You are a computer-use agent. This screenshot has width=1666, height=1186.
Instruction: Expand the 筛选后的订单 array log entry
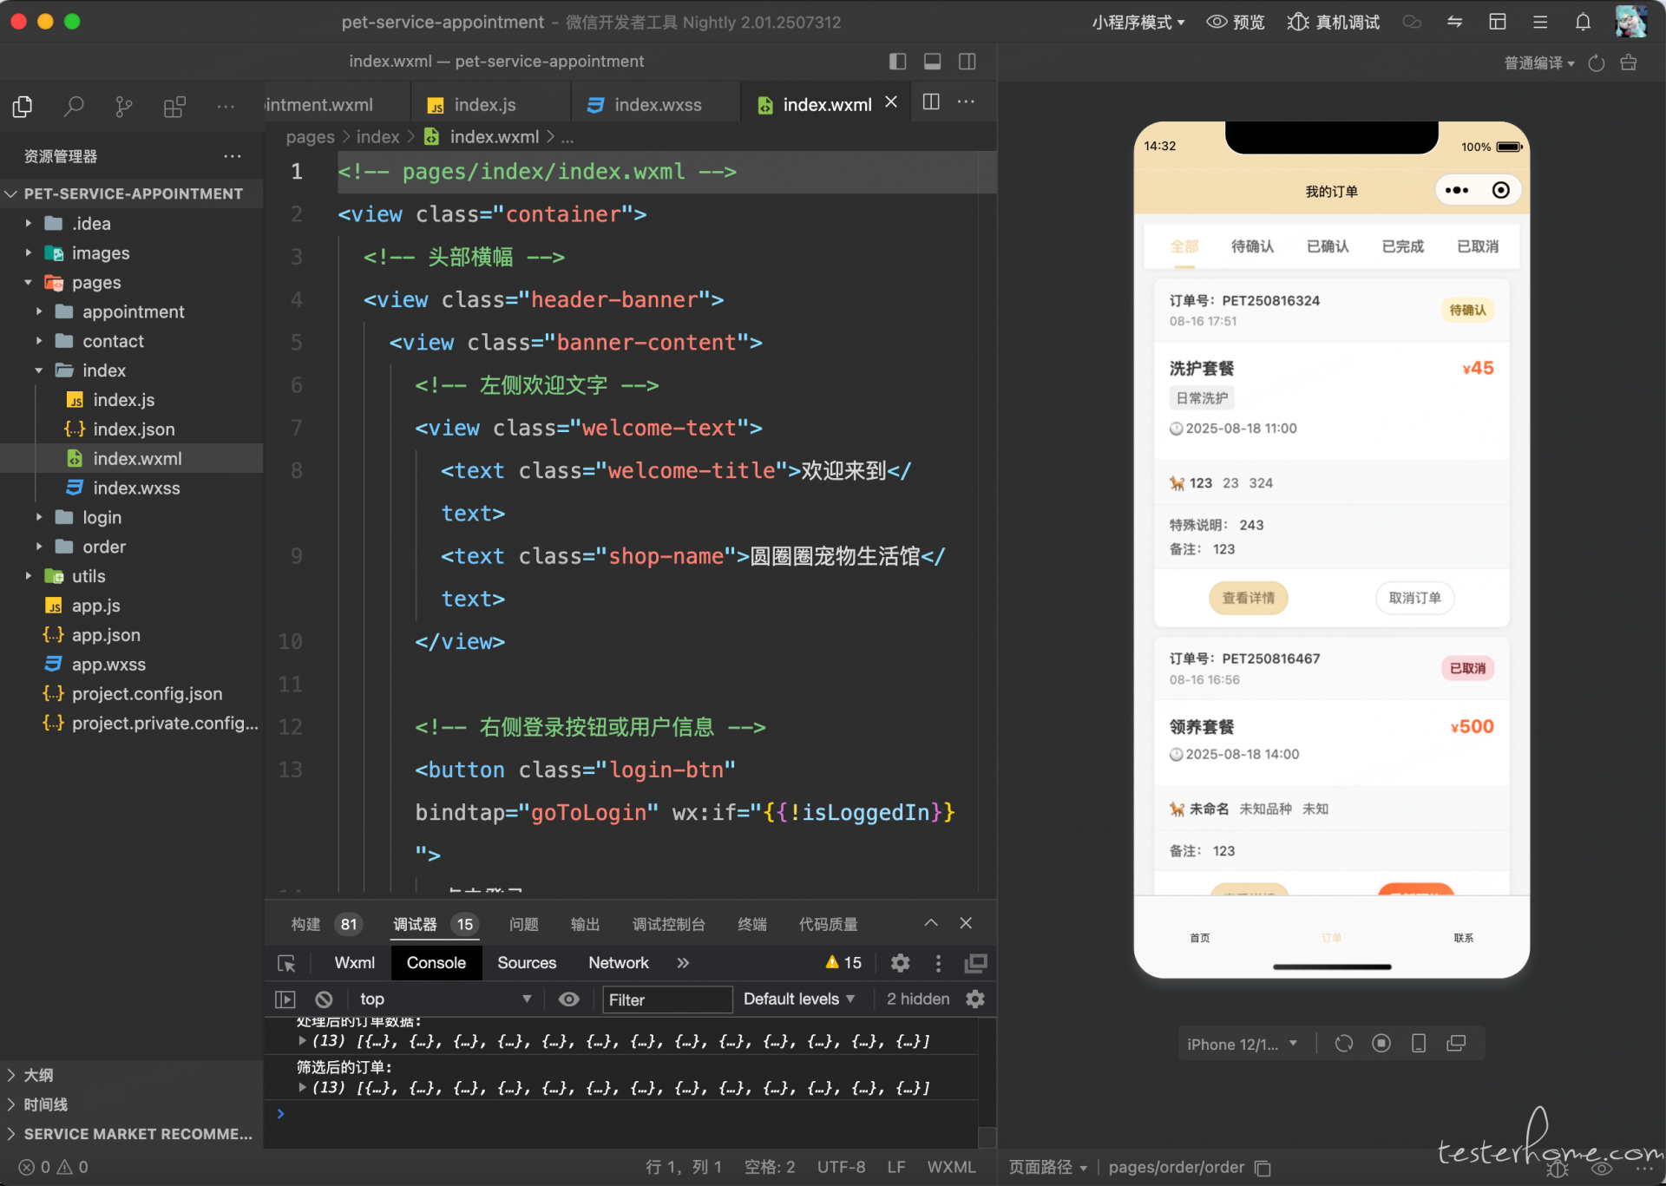click(302, 1087)
